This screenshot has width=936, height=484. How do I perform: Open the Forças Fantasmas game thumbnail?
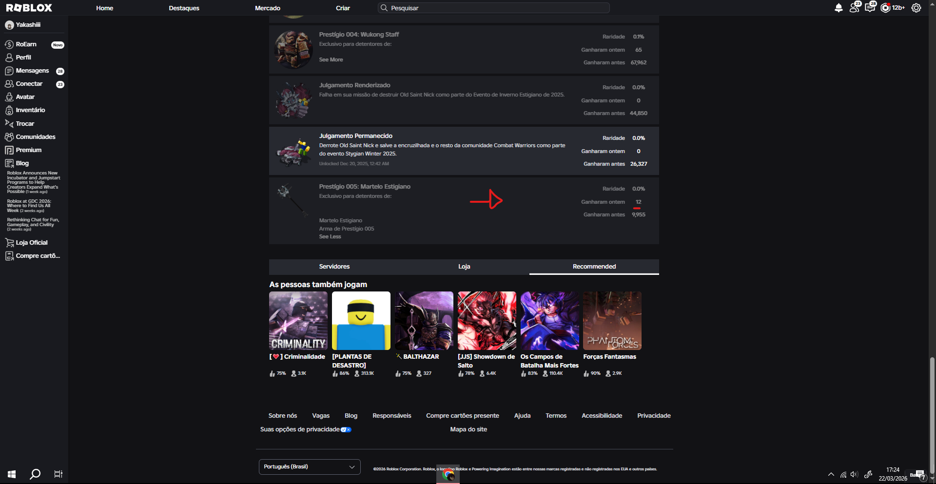[612, 321]
